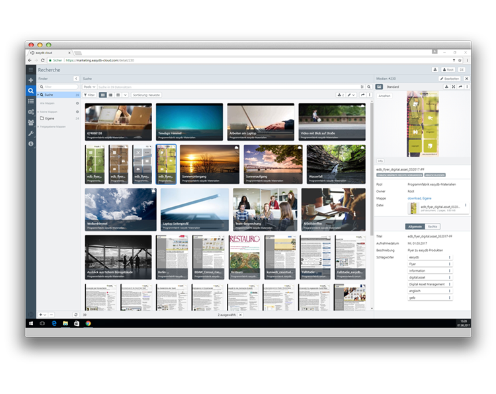Open the add-folder plus dropdown in the Finder footer
This screenshot has height=394, width=496.
coord(42,315)
